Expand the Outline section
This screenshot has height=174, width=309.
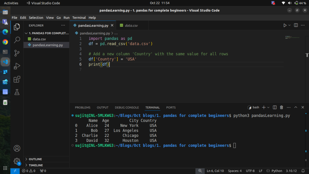click(x=35, y=159)
